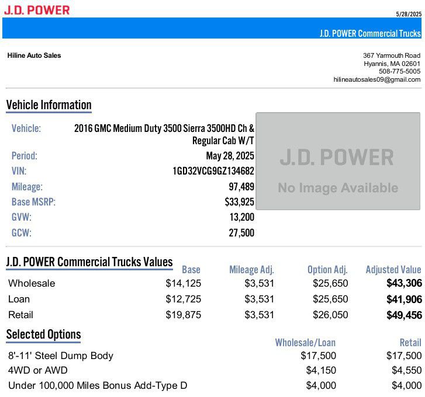
Task: Click the Loan row label
Action: point(19,300)
